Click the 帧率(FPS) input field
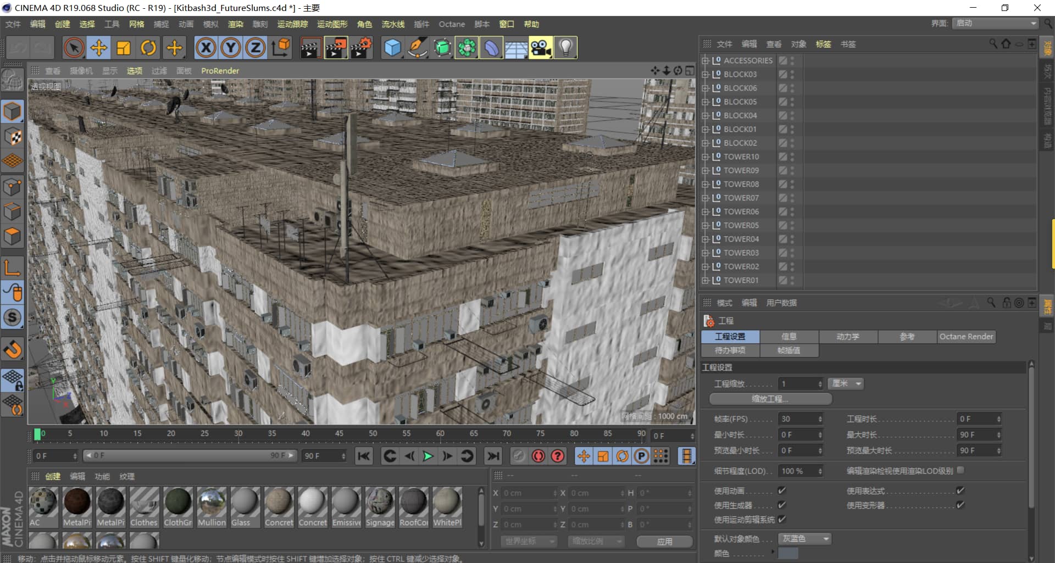The image size is (1055, 563). 801,419
